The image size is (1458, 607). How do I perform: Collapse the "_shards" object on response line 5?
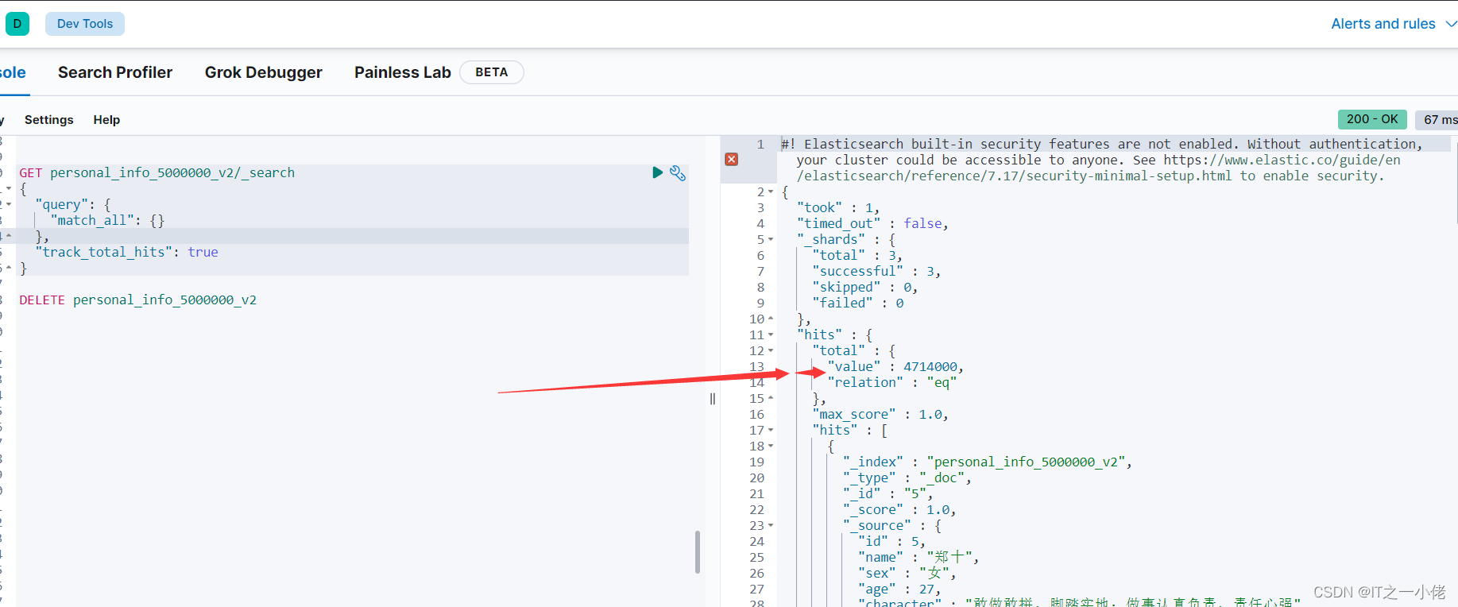771,239
